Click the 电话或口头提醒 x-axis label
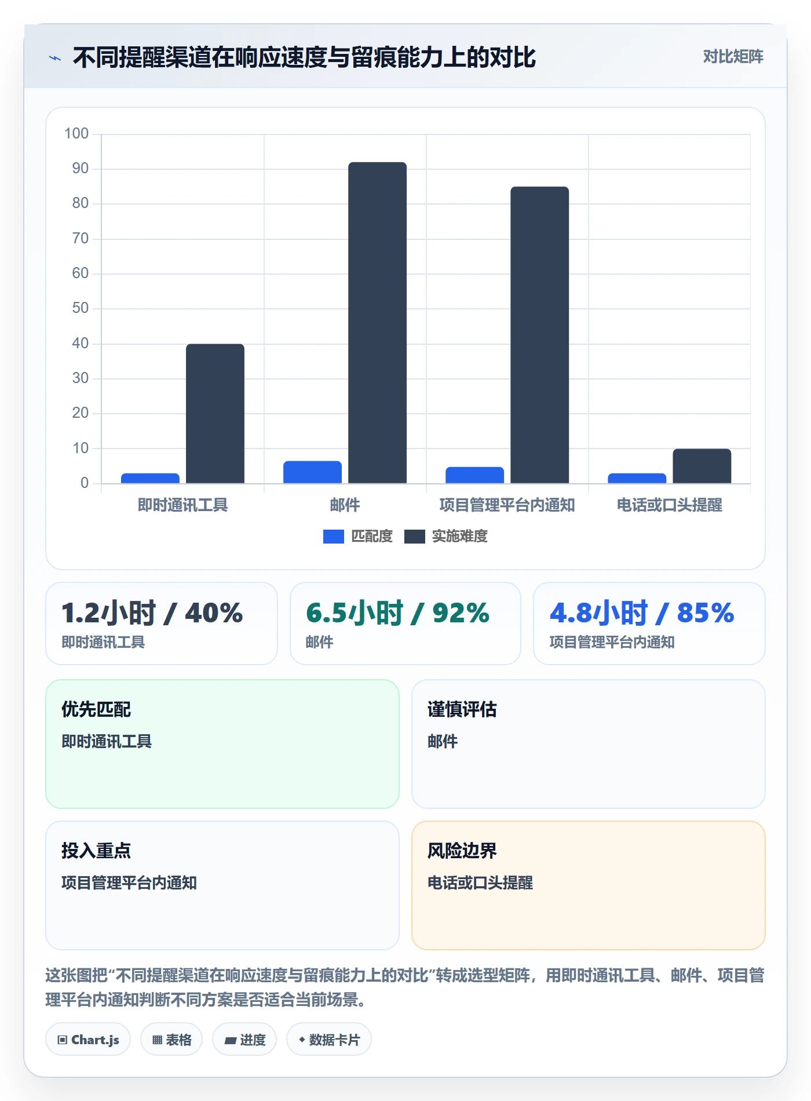This screenshot has width=811, height=1101. coord(669,505)
